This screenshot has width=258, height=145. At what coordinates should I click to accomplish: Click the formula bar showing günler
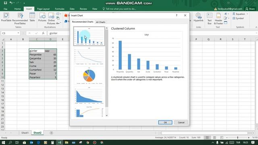[x=59, y=33]
